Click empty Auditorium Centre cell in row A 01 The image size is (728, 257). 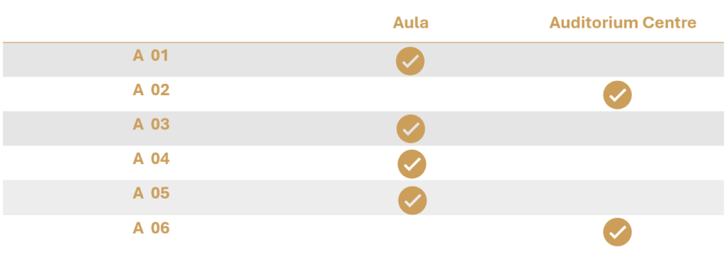pyautogui.click(x=617, y=60)
